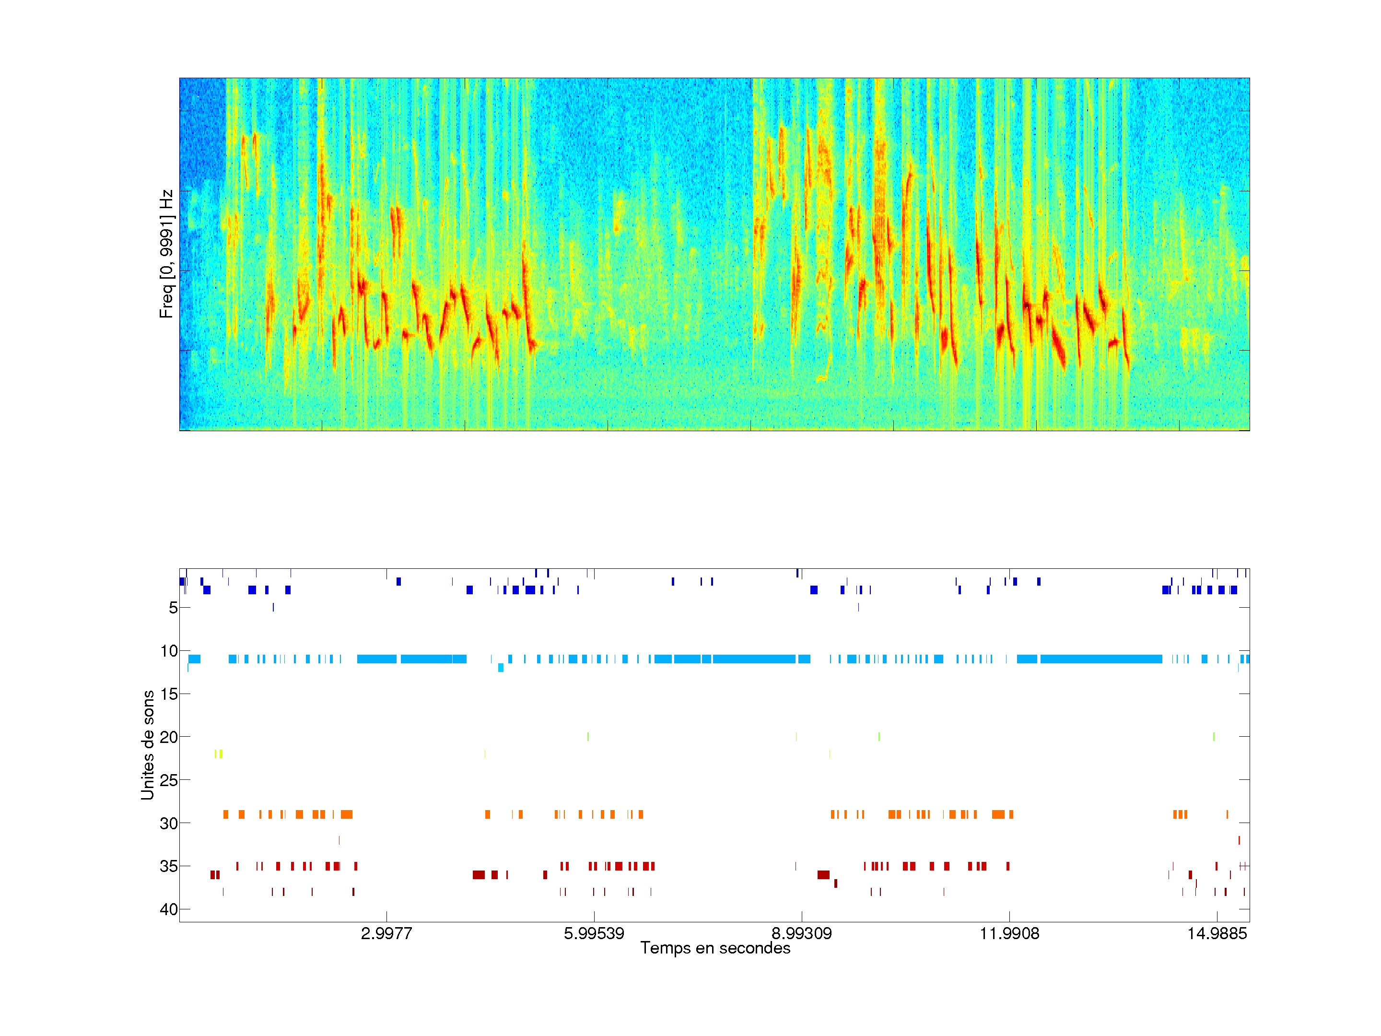
Task: Select the 5.99539 time tick label
Action: click(594, 933)
